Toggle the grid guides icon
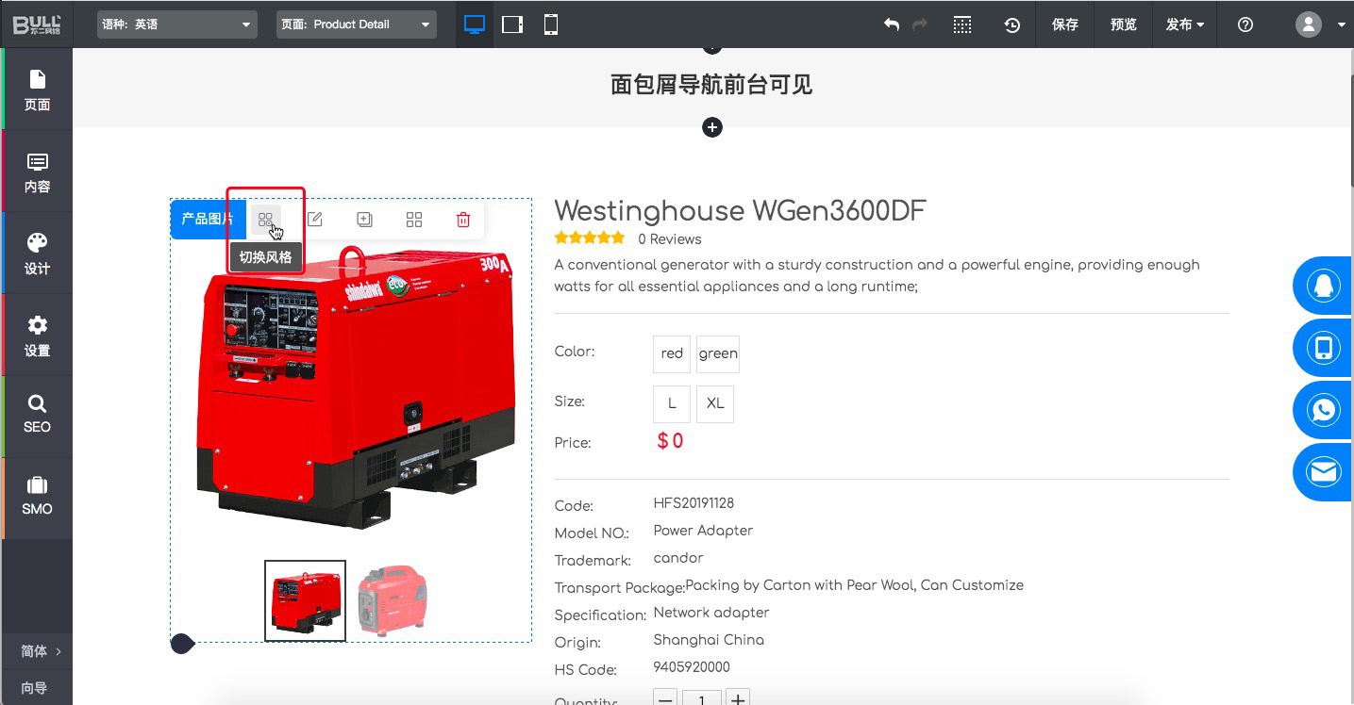The image size is (1354, 705). pyautogui.click(x=961, y=25)
